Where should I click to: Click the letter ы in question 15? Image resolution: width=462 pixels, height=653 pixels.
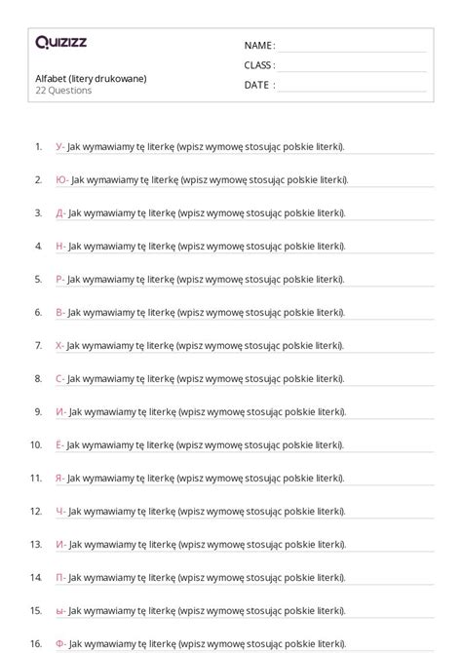coord(59,611)
